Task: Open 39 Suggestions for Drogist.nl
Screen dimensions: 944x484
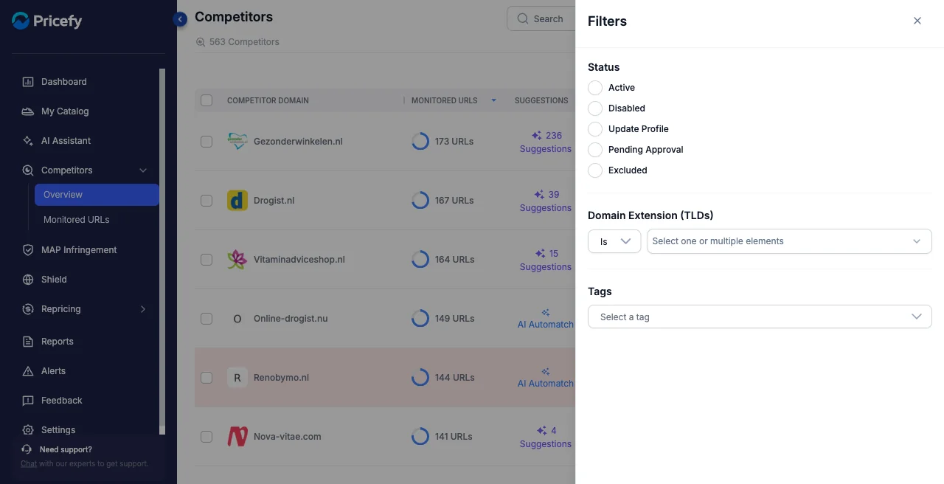Action: coord(546,201)
